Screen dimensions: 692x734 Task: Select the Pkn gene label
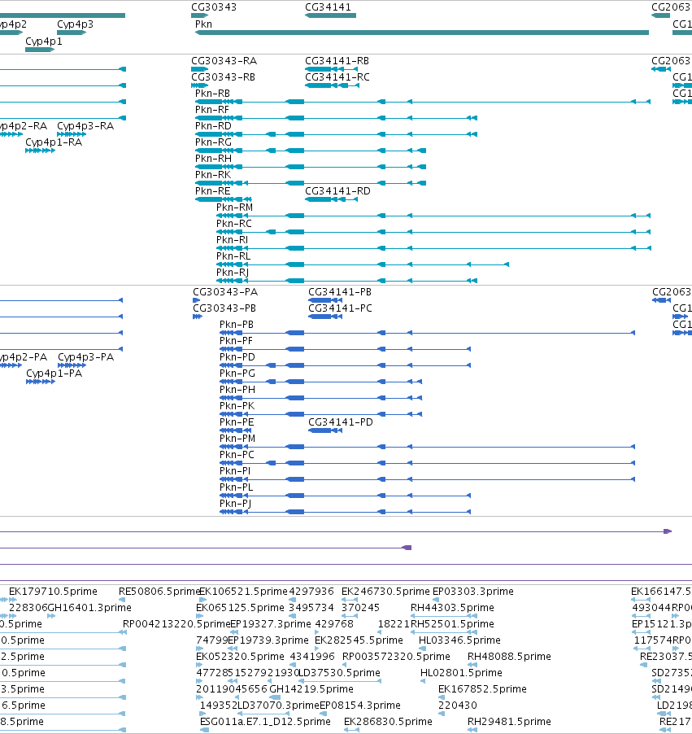203,24
